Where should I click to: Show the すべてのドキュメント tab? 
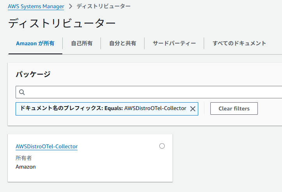point(240,43)
